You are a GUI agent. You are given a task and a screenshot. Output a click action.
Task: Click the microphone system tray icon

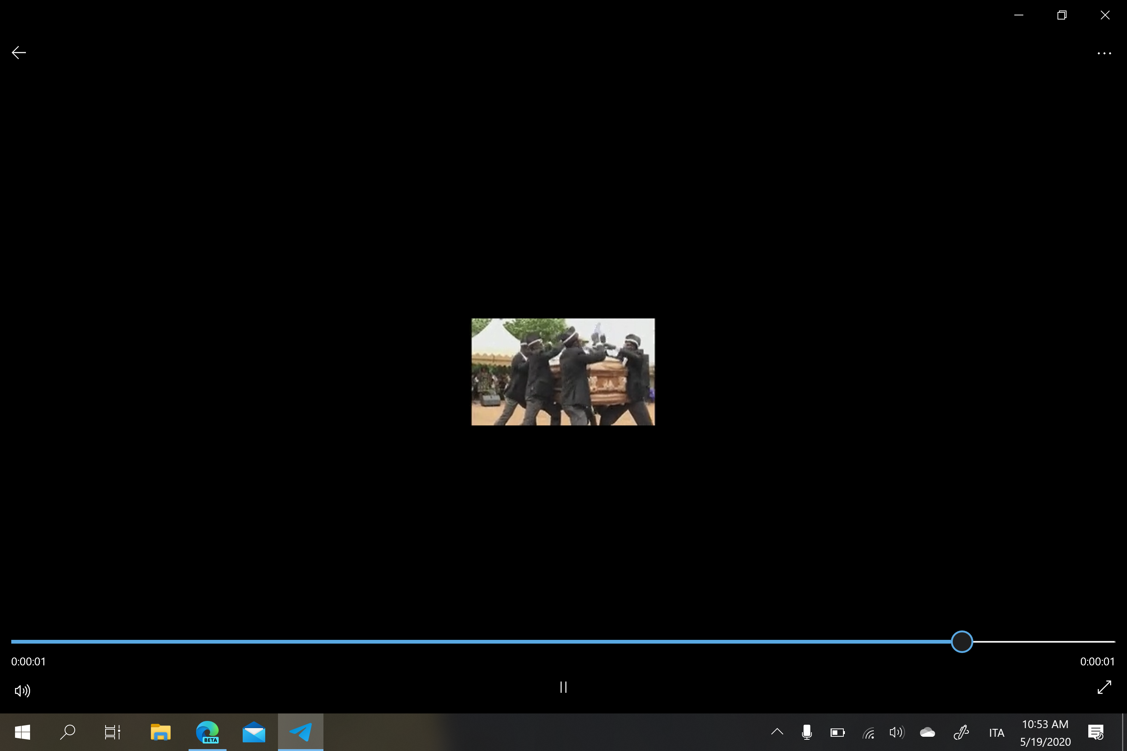[x=807, y=732]
